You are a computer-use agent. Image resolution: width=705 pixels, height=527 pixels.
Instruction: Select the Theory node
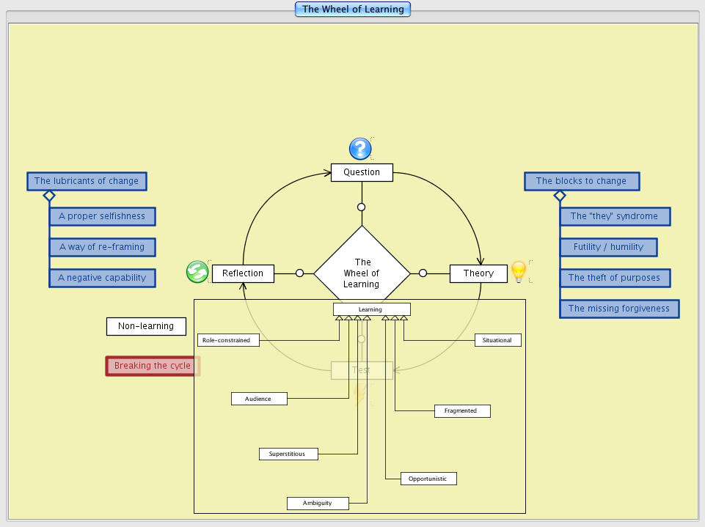pos(478,273)
